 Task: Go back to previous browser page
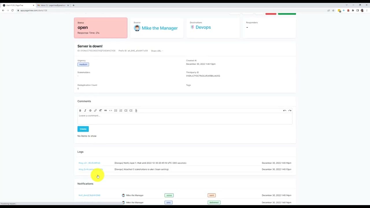click(3, 10)
